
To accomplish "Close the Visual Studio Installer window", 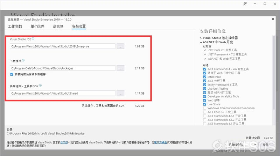I will (275, 4).
